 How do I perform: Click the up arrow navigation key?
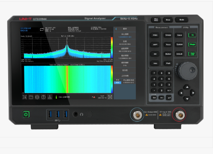[187, 87]
